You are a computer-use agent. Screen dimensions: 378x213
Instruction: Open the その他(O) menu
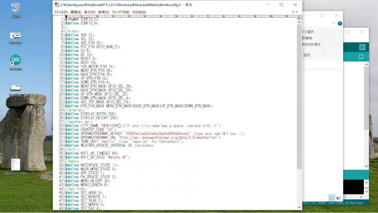click(x=139, y=12)
